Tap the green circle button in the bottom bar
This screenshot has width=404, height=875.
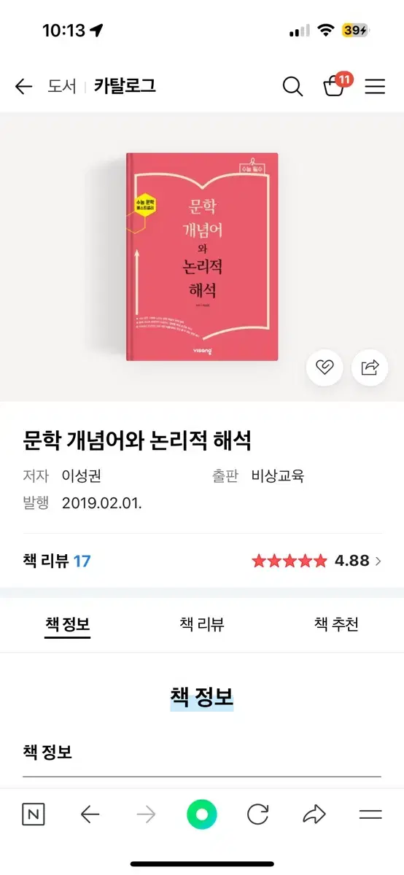(202, 814)
